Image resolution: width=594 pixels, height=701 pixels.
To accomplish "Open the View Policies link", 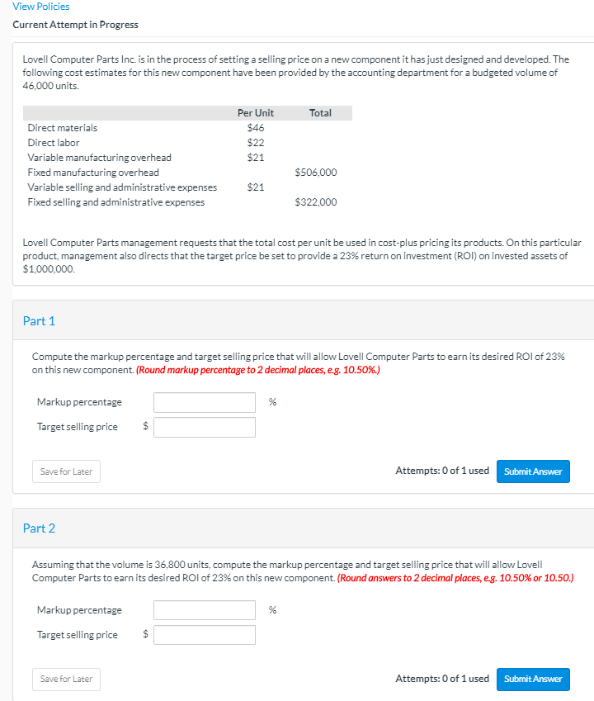I will pyautogui.click(x=40, y=7).
